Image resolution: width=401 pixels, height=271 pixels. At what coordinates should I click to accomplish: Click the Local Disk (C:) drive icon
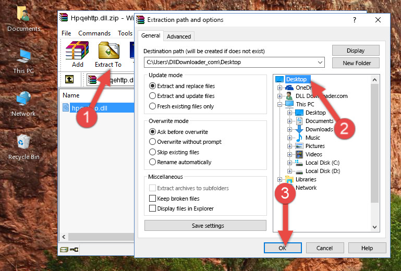299,163
